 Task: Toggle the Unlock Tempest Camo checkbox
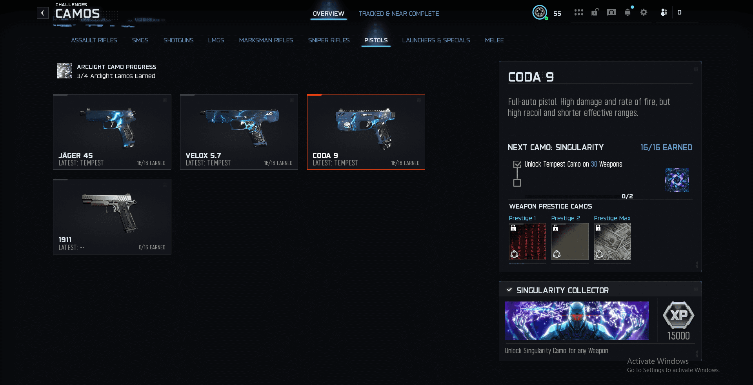(517, 164)
